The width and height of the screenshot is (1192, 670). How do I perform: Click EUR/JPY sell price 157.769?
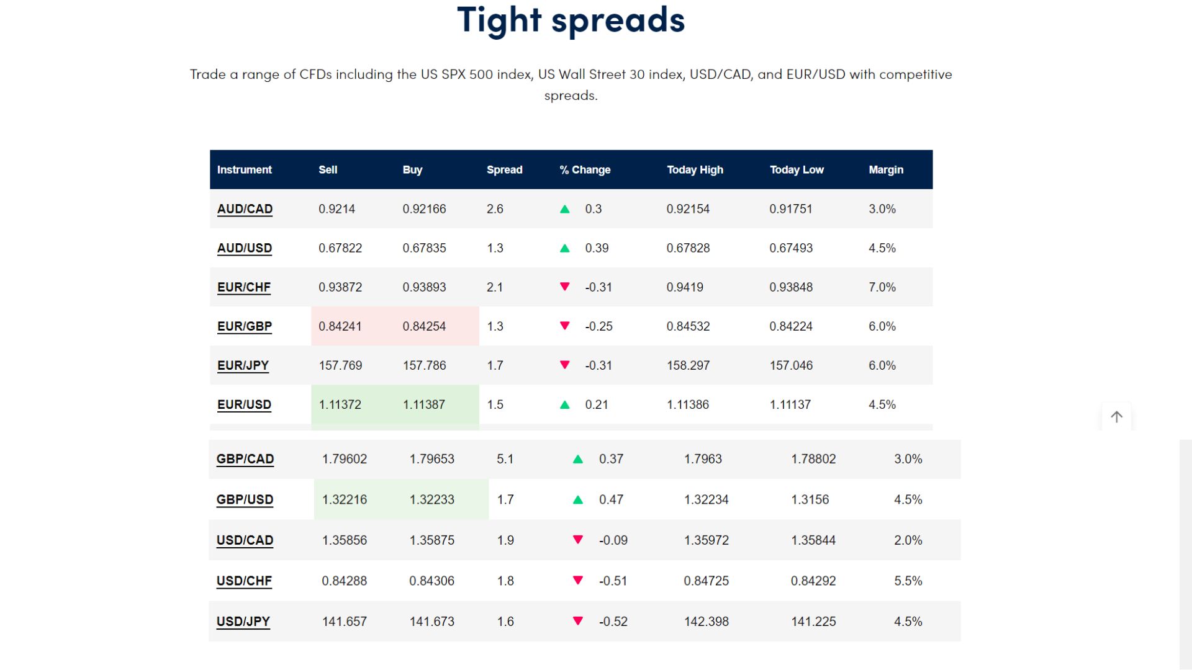click(x=340, y=365)
